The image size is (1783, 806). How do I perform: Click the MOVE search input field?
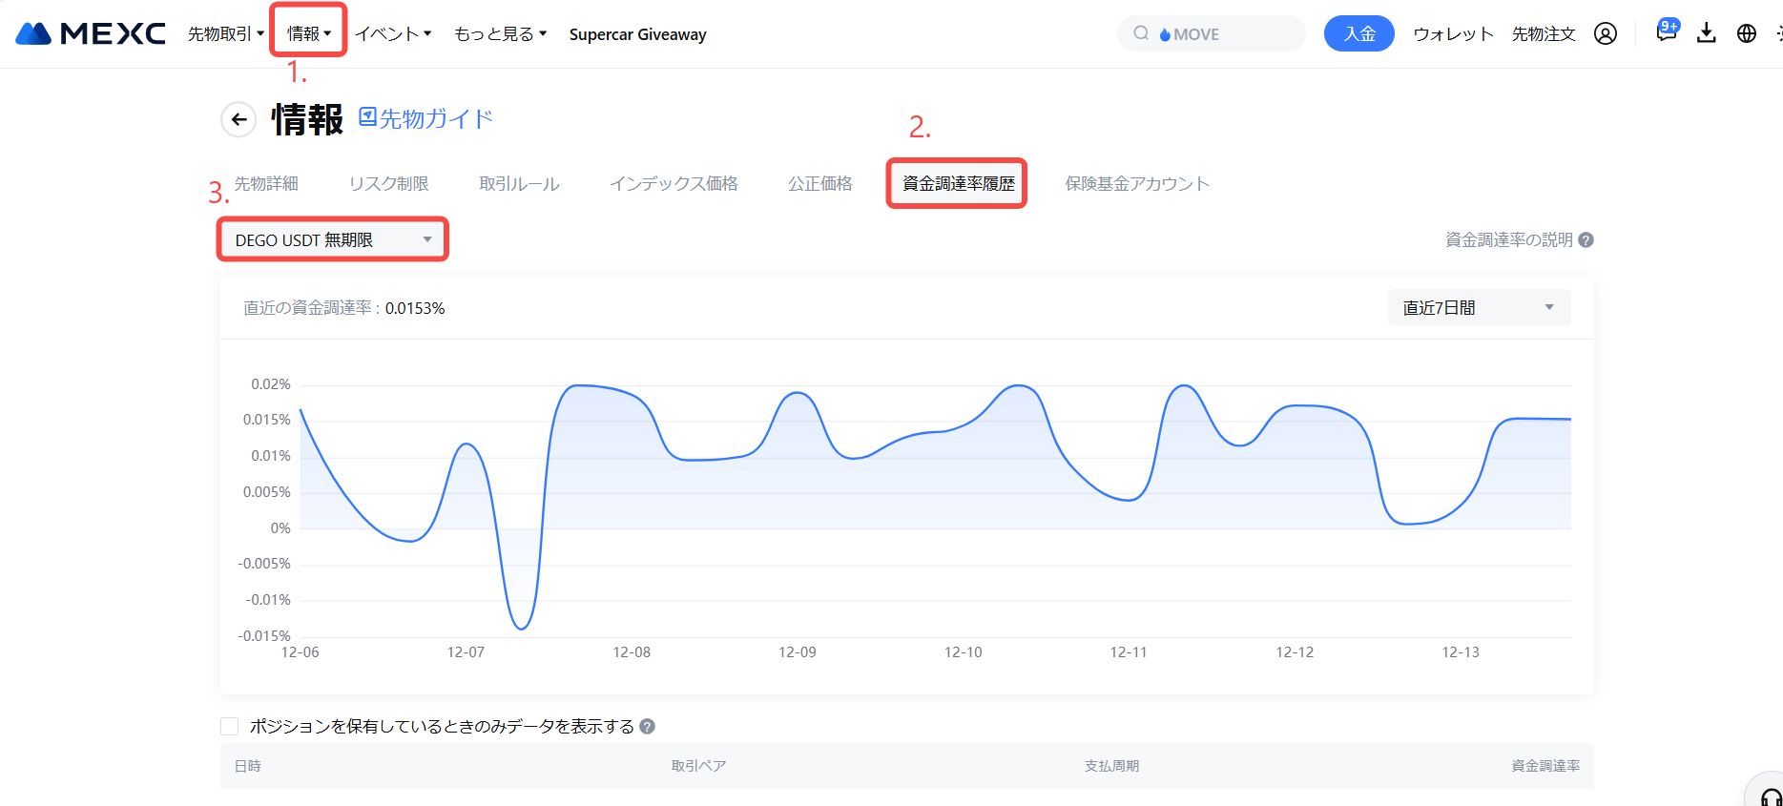point(1221,34)
